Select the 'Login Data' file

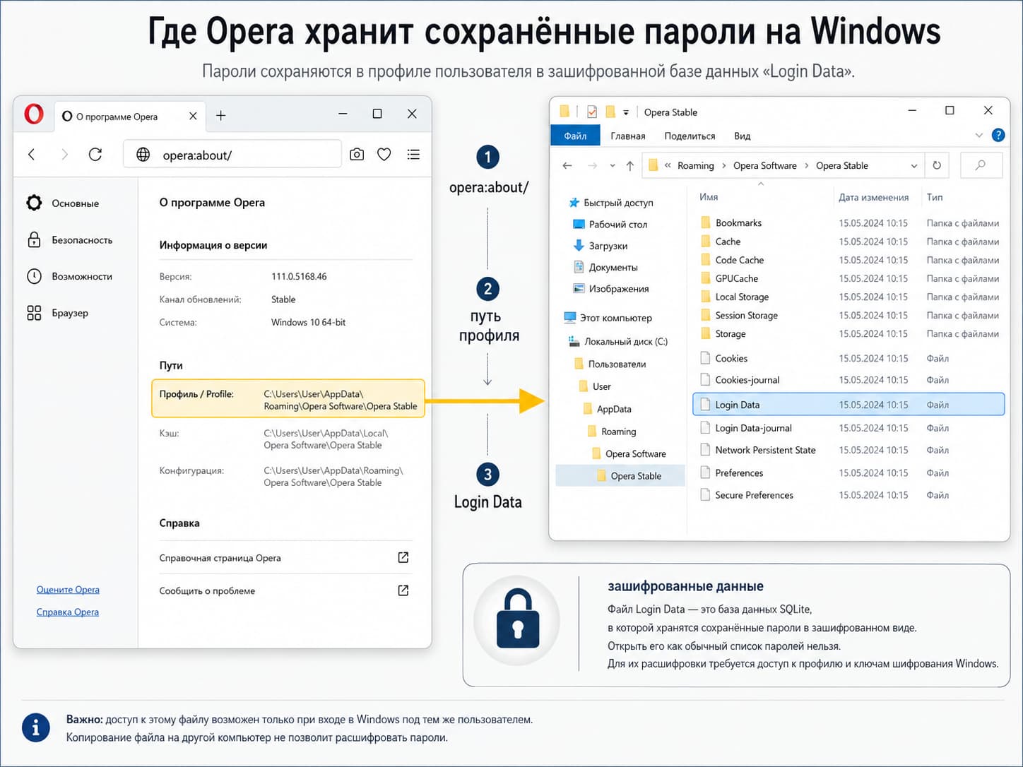[848, 405]
